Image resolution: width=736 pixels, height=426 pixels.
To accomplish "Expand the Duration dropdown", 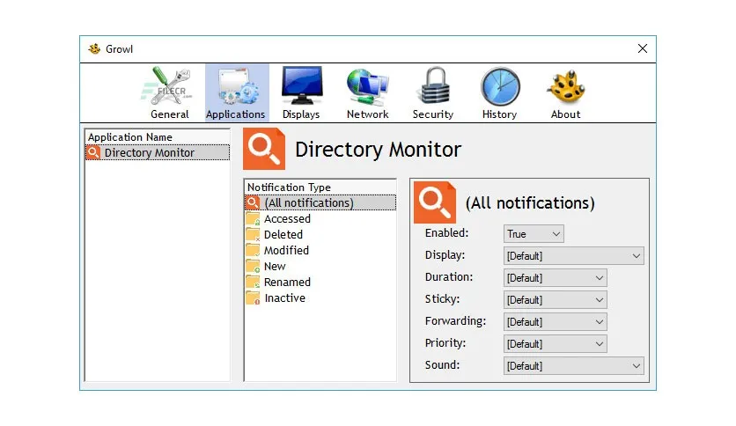I will 556,278.
